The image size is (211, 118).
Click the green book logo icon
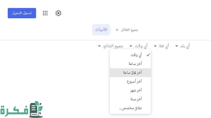pos(36,109)
